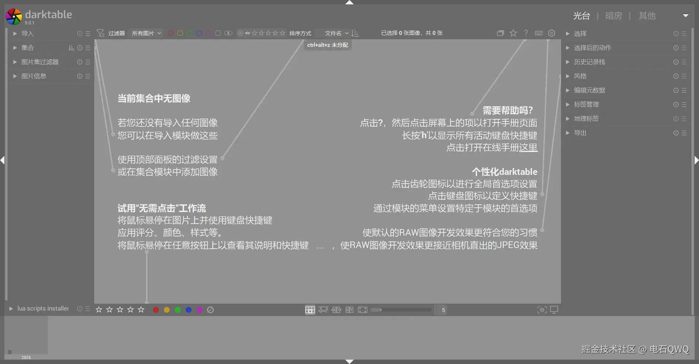The image size is (699, 364).
Task: Open keyboard shortcuts via the keyboard icon
Action: 539,33
